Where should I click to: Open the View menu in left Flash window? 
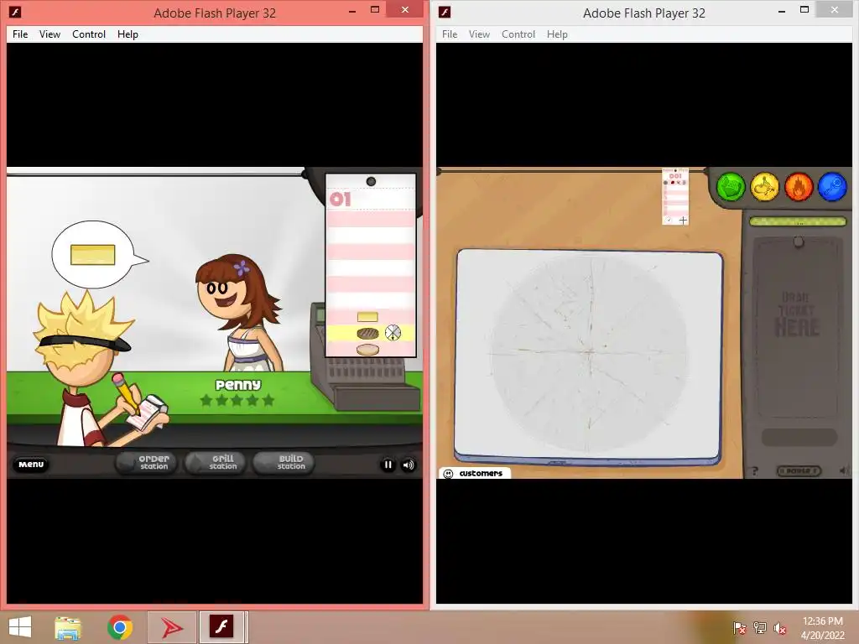coord(49,34)
